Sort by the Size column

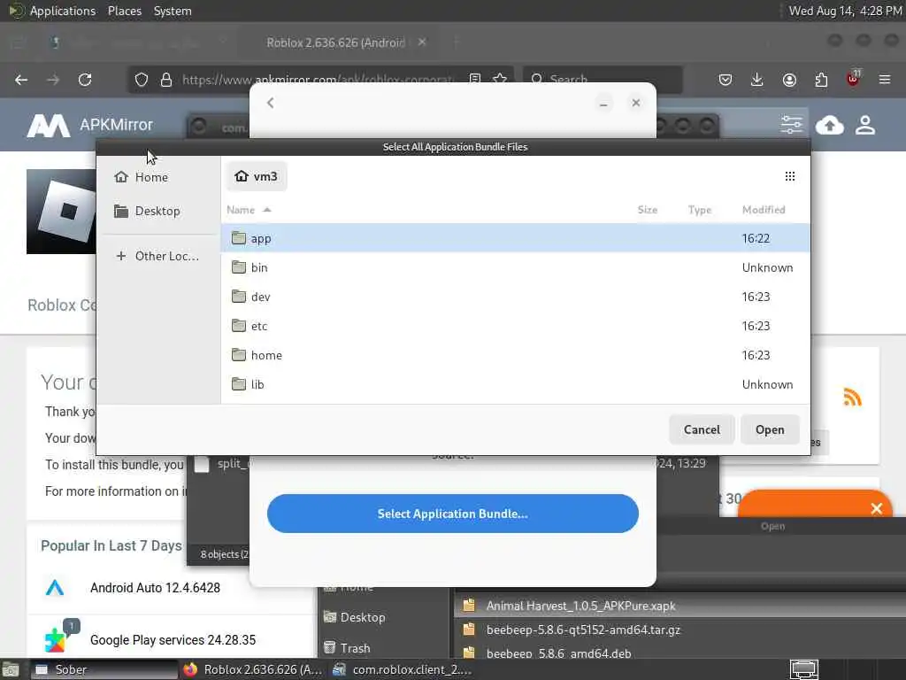(647, 209)
